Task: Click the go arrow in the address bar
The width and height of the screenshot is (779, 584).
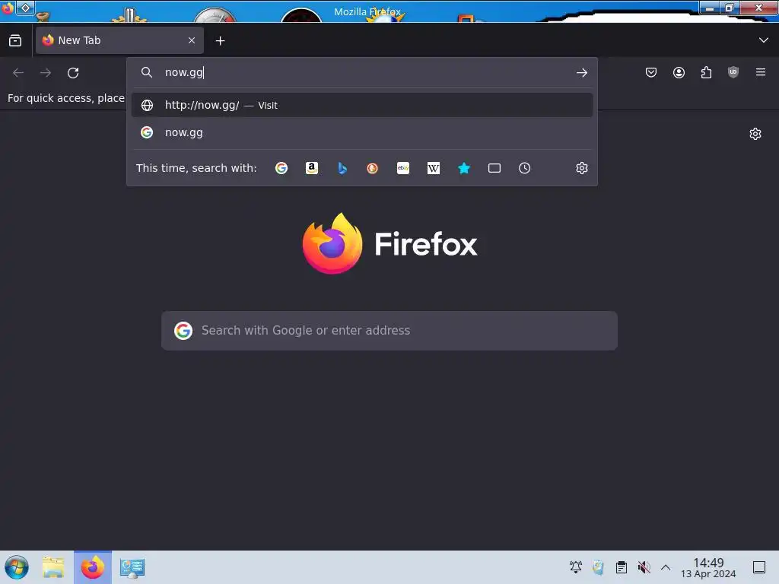Action: (x=582, y=73)
